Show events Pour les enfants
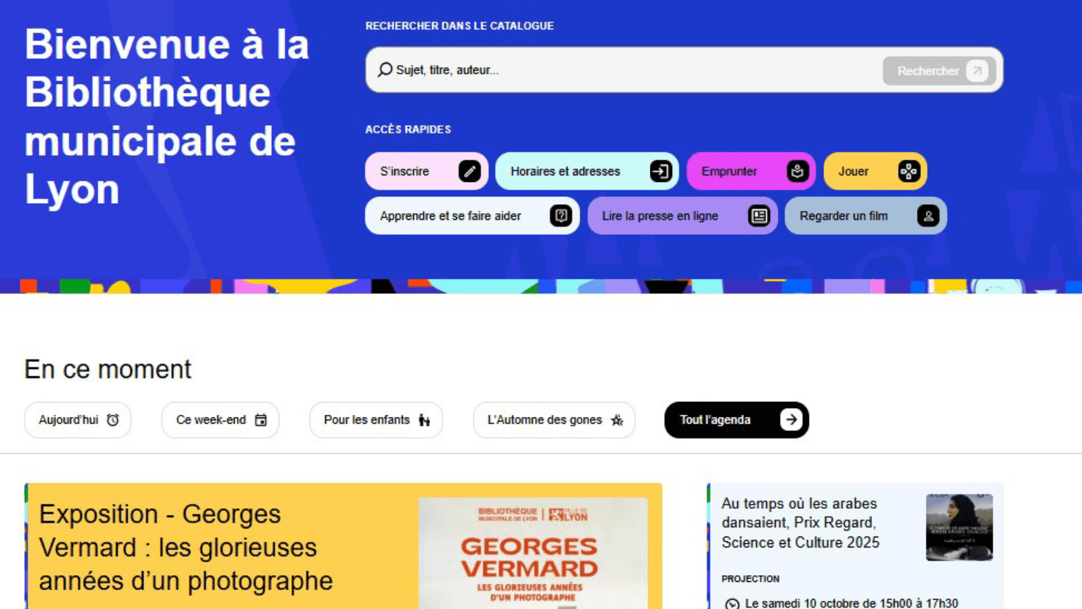 (x=376, y=420)
